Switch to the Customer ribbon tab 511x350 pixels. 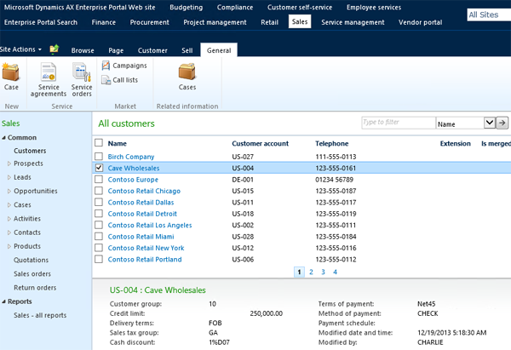[x=152, y=51]
